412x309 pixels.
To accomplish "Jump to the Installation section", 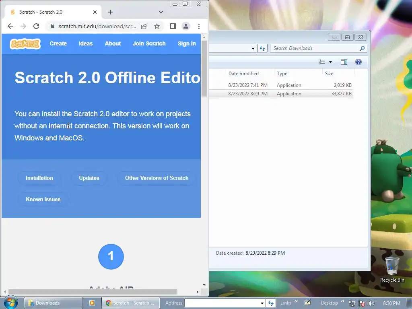I will pos(39,178).
